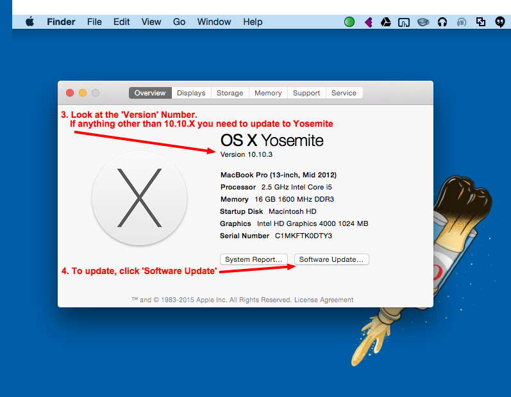The height and width of the screenshot is (397, 511).
Task: Click the MacBook Pro (13-inch, Mid 2012) text
Action: (x=278, y=175)
